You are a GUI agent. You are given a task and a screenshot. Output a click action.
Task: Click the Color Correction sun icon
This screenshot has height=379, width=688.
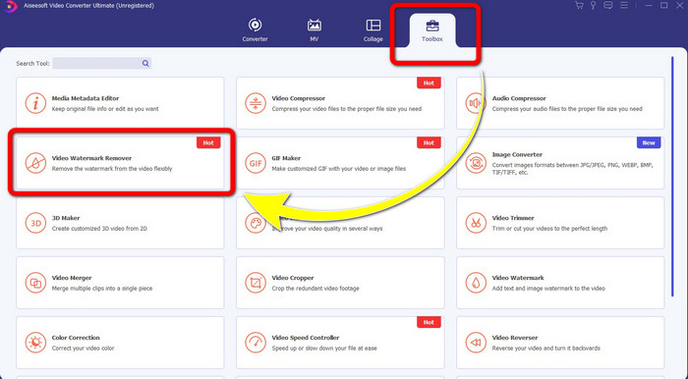[35, 343]
